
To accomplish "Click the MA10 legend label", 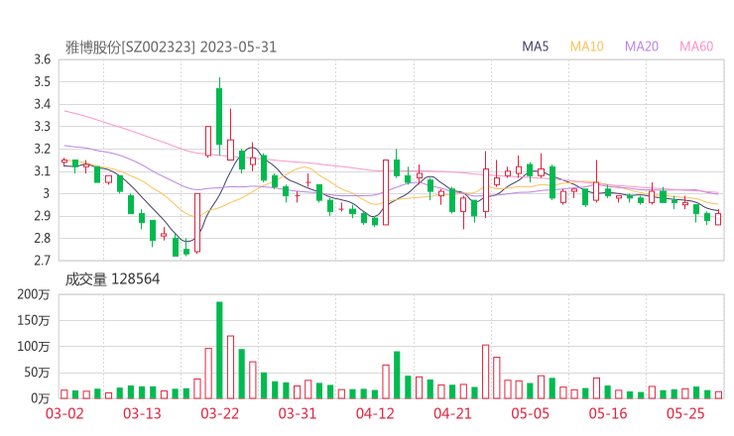I will 586,47.
